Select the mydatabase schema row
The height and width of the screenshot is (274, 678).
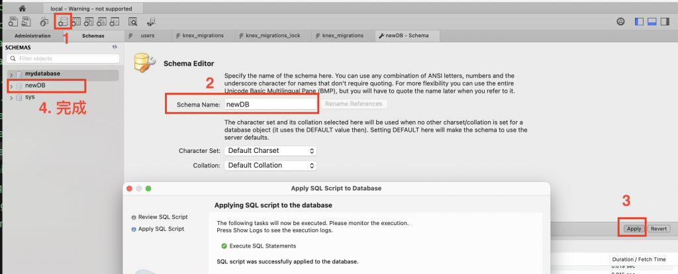pyautogui.click(x=63, y=75)
